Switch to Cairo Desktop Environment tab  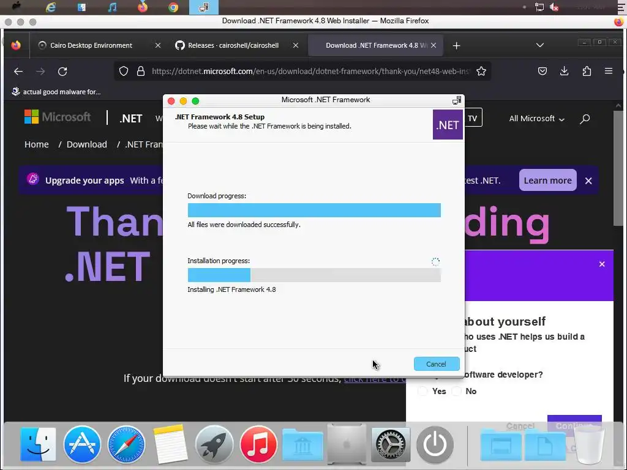point(91,45)
